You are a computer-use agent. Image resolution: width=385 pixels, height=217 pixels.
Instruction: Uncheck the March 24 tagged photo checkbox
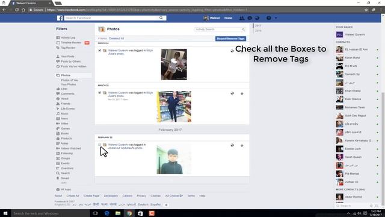coord(99,51)
